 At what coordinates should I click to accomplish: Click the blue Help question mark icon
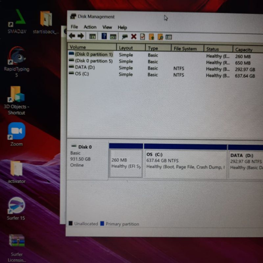click(x=104, y=36)
